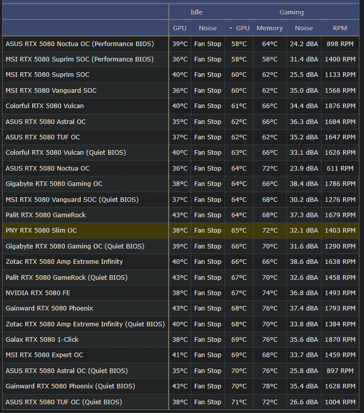Select the 1638 RPM value

pos(340,261)
